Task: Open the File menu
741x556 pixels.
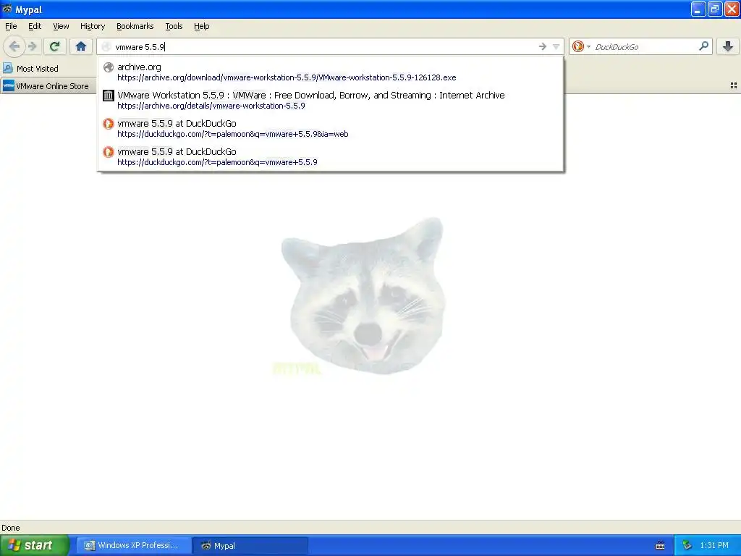Action: [x=11, y=27]
